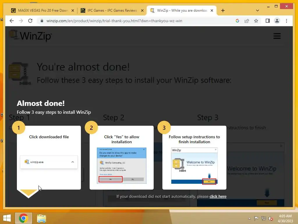Click the Welcome to WinZip setup illustration
The width and height of the screenshot is (298, 224).
coord(194,166)
